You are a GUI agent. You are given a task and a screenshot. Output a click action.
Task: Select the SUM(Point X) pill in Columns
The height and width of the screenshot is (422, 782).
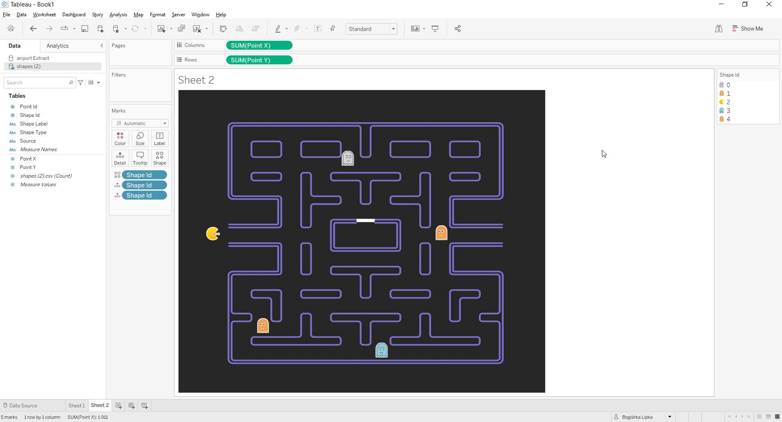[x=259, y=45]
